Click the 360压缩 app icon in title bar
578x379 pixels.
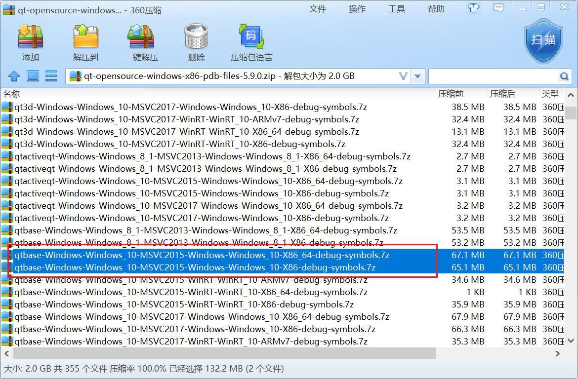[9, 10]
